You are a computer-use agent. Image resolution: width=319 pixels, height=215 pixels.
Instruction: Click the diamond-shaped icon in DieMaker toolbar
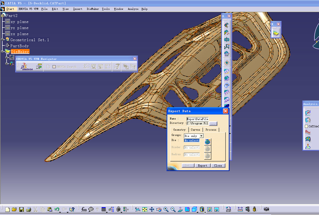coord(227,62)
